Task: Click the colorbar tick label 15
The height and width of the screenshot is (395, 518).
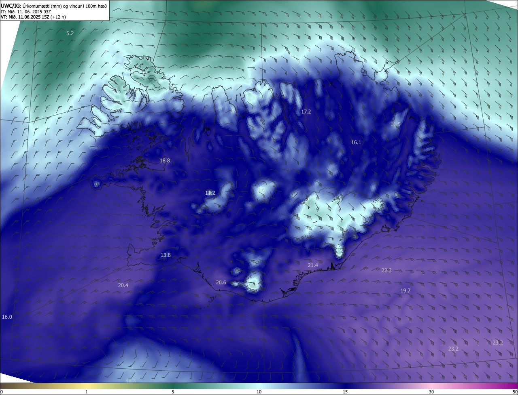Action: (x=345, y=392)
